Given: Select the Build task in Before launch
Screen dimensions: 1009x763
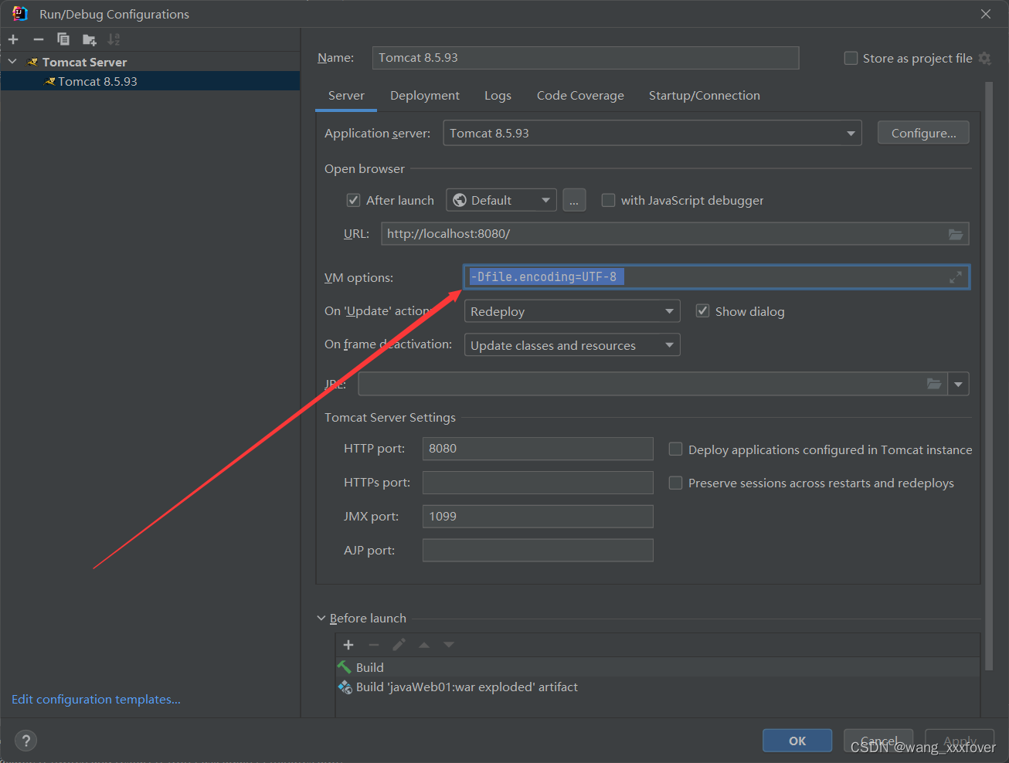Looking at the screenshot, I should coord(657,667).
